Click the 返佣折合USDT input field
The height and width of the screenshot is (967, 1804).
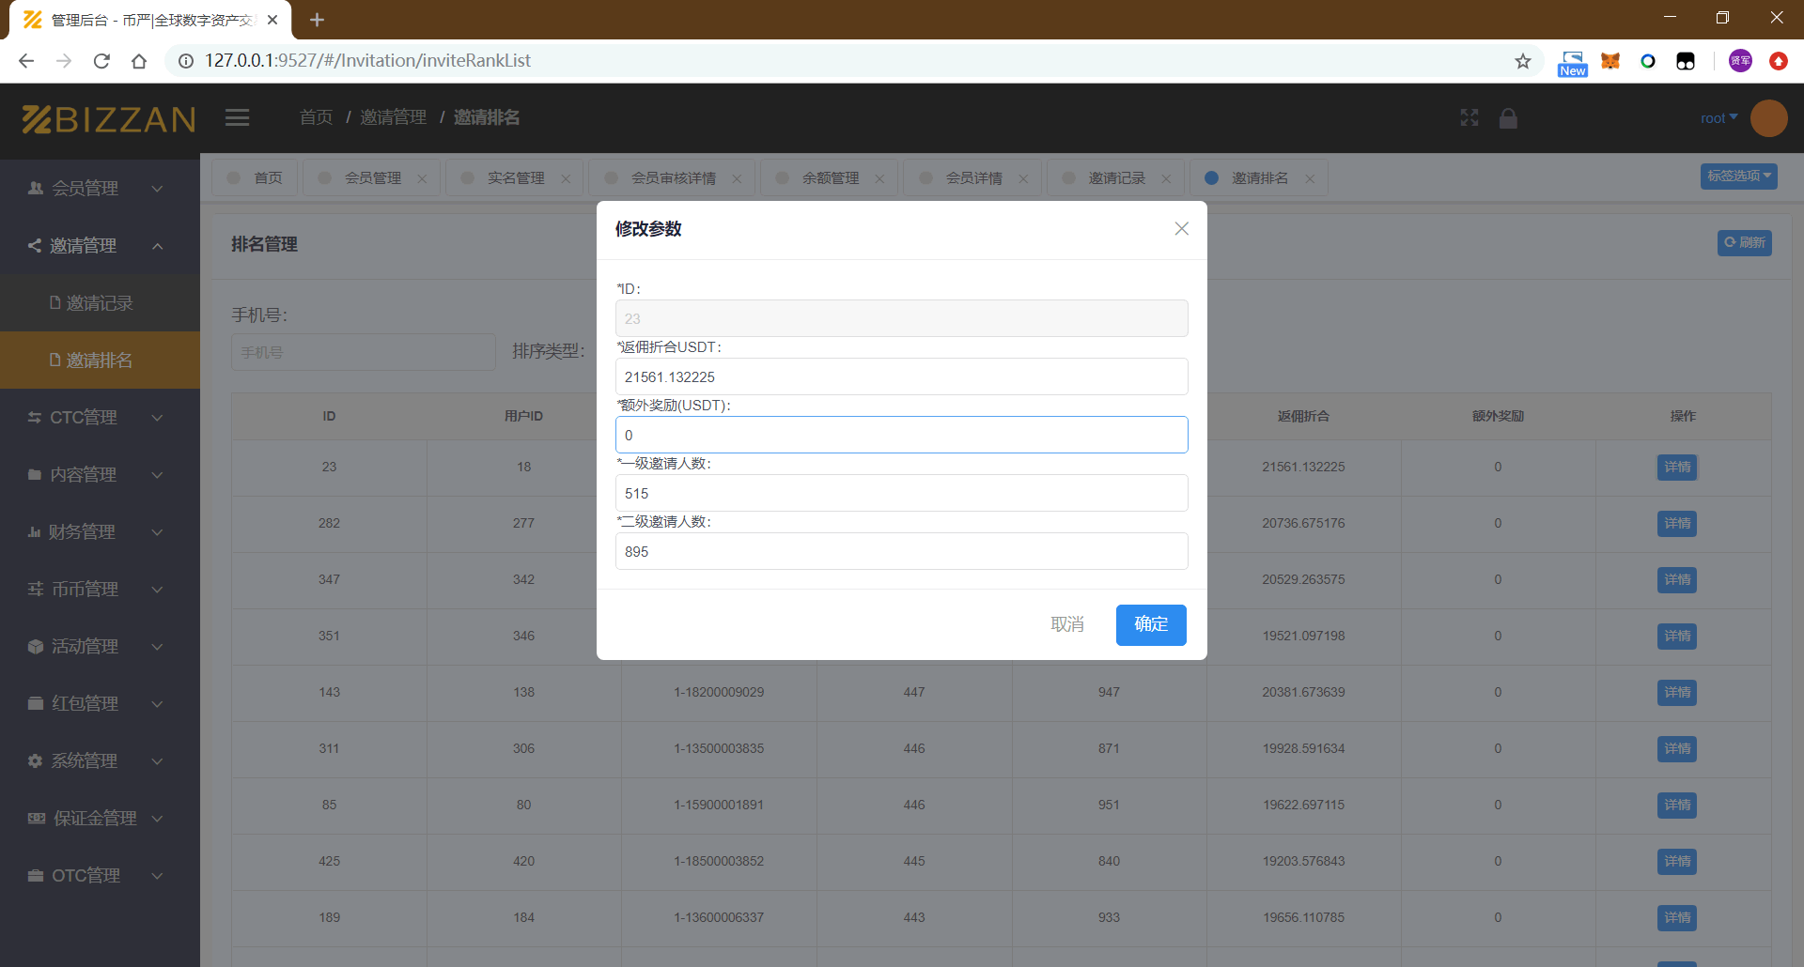click(901, 376)
